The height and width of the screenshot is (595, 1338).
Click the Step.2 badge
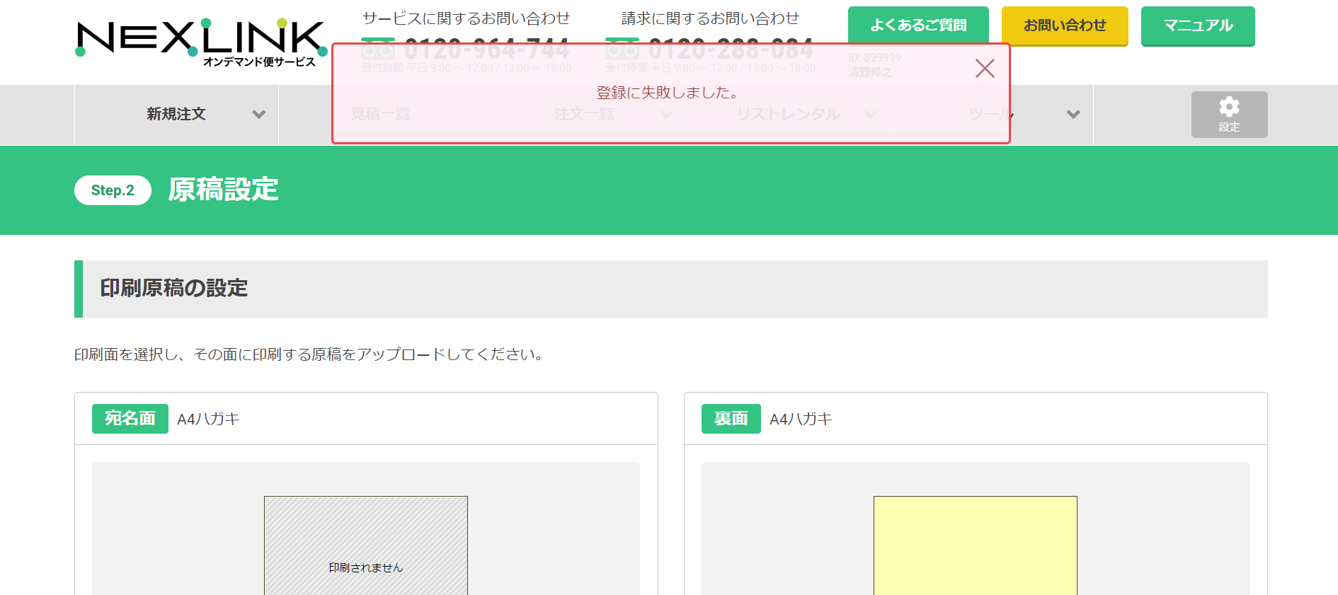pyautogui.click(x=113, y=190)
